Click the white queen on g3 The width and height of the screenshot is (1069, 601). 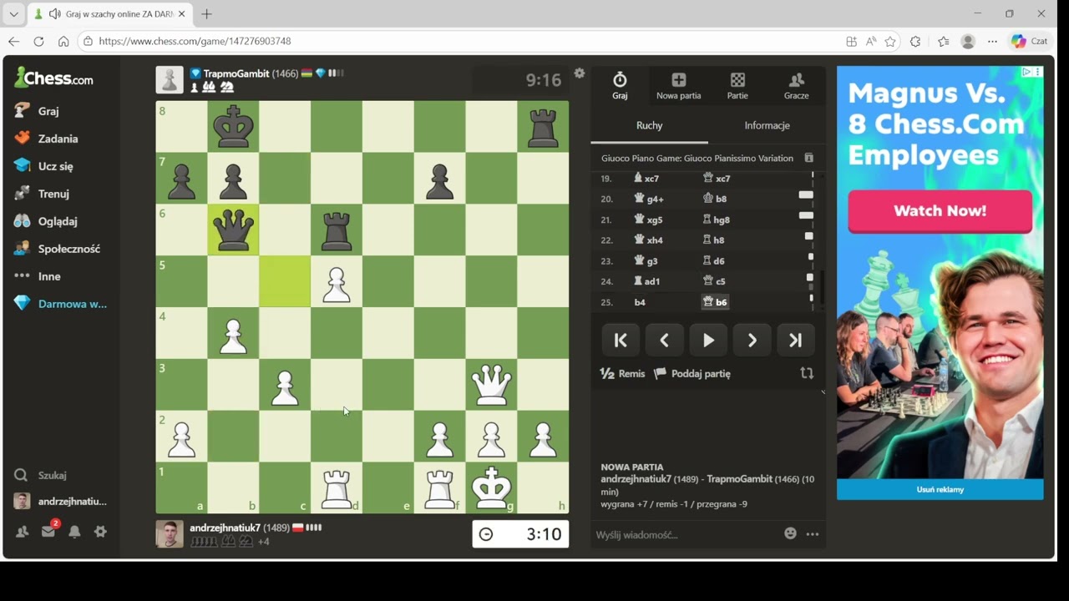click(x=492, y=385)
